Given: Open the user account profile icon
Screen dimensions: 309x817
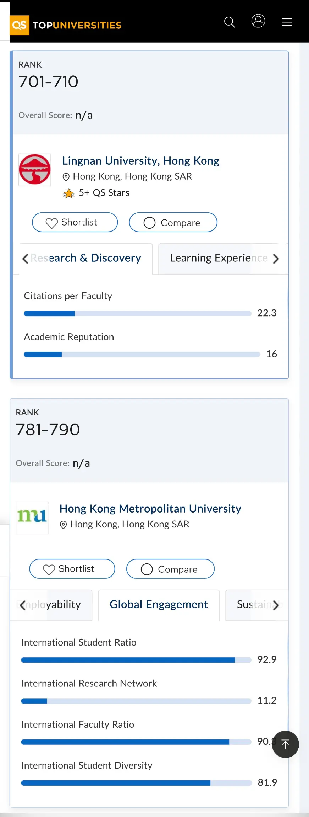Looking at the screenshot, I should click(x=258, y=21).
